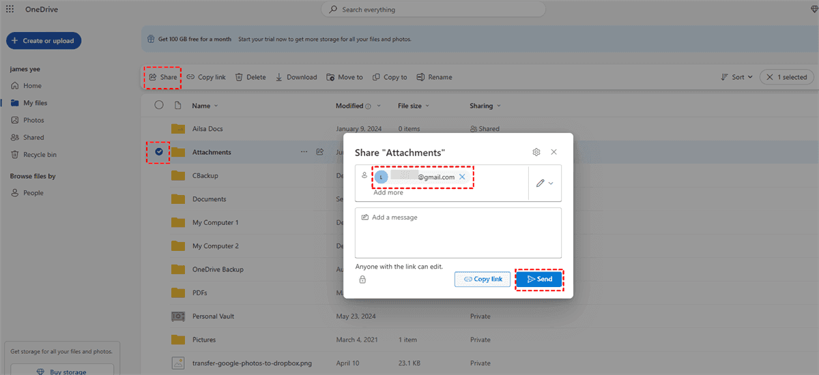Click Download in the toolbar
The height and width of the screenshot is (375, 819).
[296, 77]
